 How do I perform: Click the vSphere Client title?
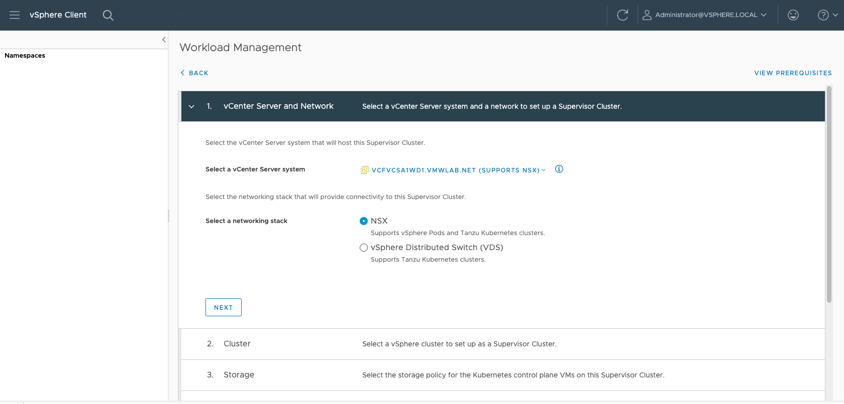(58, 15)
